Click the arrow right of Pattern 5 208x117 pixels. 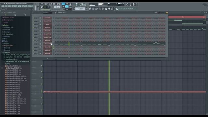coord(86,9)
